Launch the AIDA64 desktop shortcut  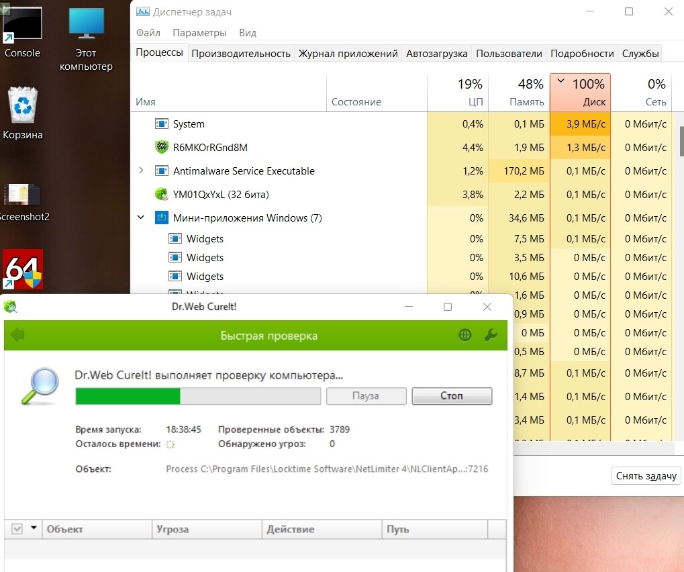[x=23, y=269]
